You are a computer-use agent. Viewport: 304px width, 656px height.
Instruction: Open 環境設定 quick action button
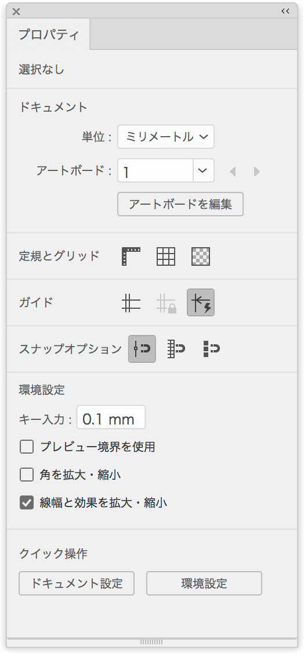(x=204, y=583)
